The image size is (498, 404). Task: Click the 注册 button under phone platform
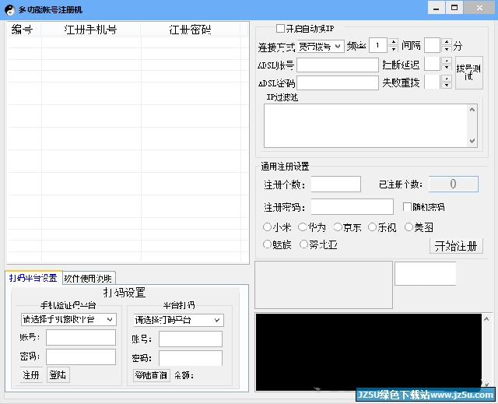coord(31,375)
